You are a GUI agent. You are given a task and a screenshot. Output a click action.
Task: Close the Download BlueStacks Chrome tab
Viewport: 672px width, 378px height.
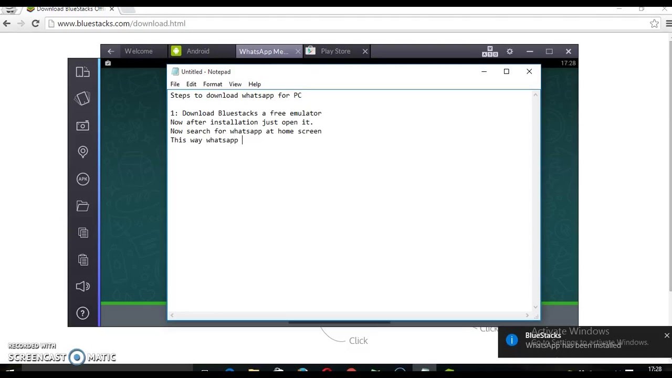[112, 9]
